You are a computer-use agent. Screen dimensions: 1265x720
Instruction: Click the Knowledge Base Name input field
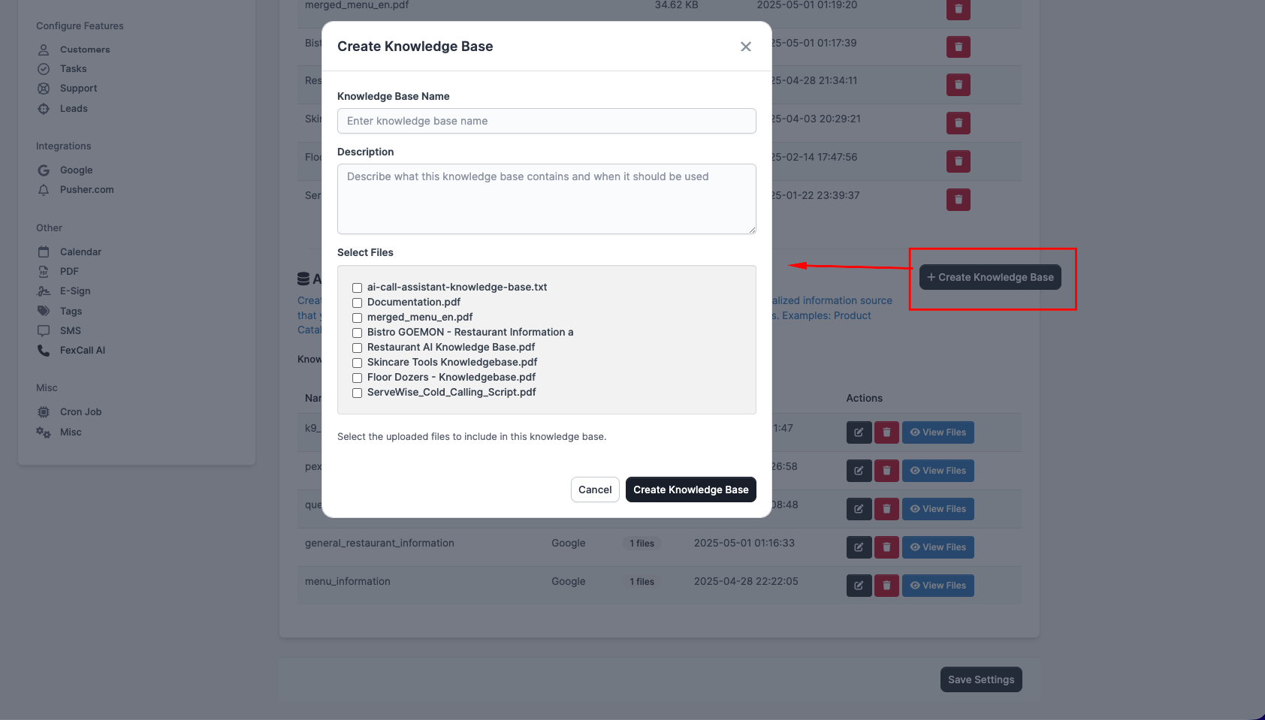(546, 121)
